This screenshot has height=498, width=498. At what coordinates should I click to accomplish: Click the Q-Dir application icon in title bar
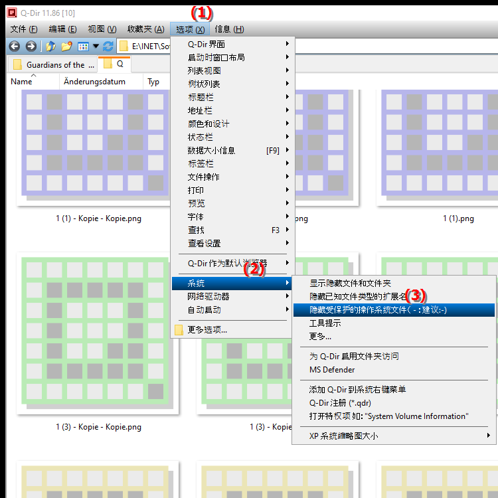[x=12, y=13]
